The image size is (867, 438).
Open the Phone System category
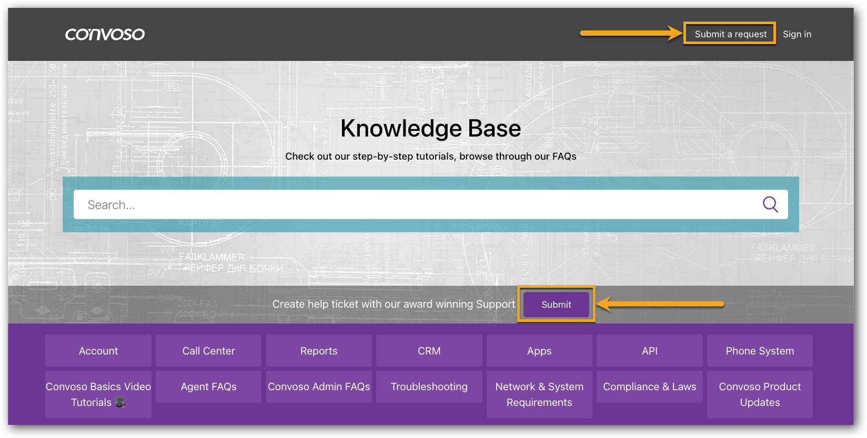[x=760, y=351]
